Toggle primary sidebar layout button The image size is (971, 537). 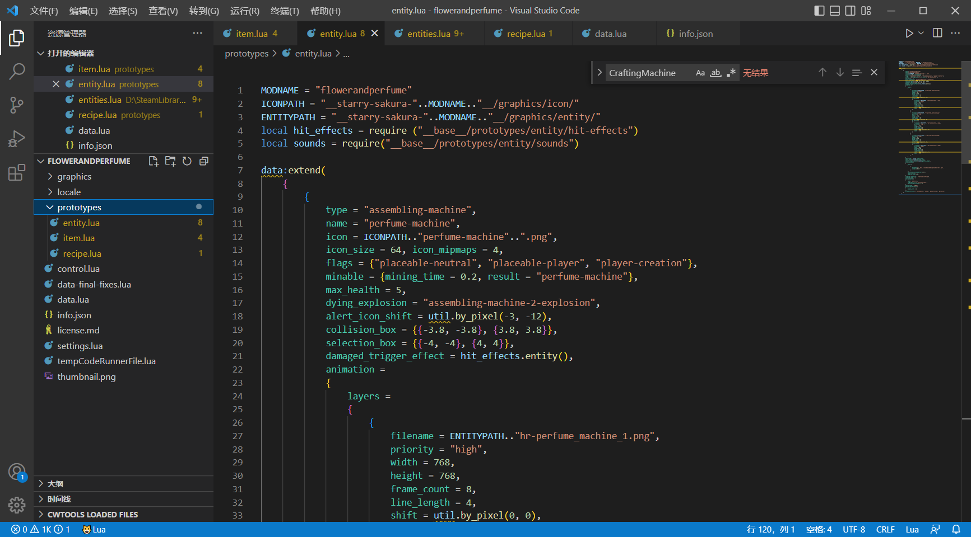tap(819, 11)
